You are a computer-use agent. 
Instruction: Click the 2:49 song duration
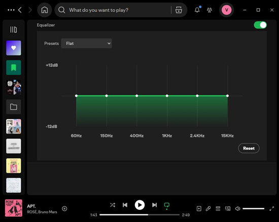tap(186, 215)
